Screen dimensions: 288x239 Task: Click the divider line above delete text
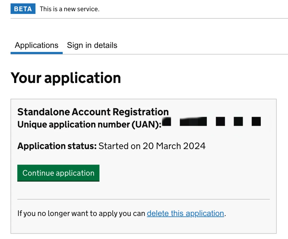coord(143,199)
